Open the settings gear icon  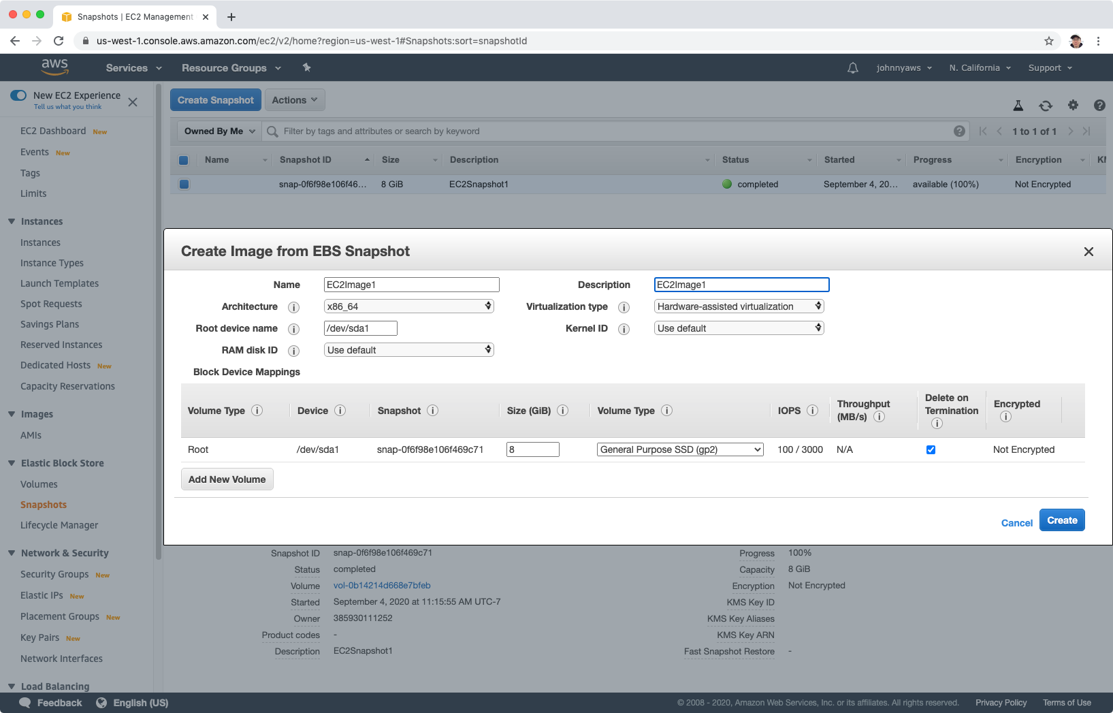(1073, 105)
